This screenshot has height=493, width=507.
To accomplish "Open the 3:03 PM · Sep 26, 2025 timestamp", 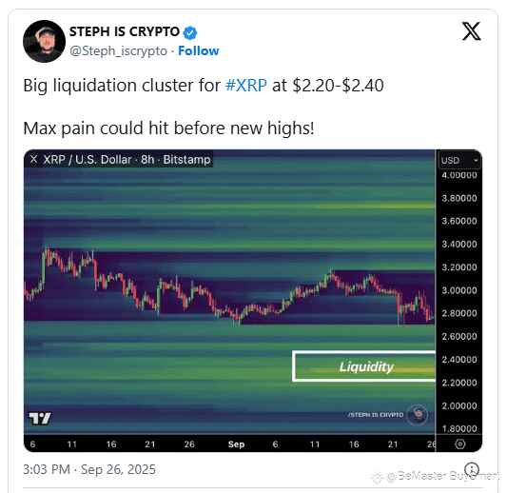I will click(89, 469).
